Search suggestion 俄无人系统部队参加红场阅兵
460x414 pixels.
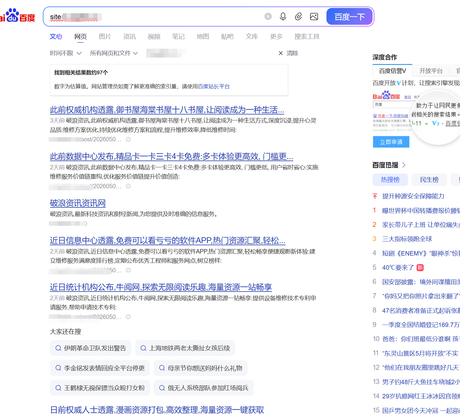coord(204,388)
